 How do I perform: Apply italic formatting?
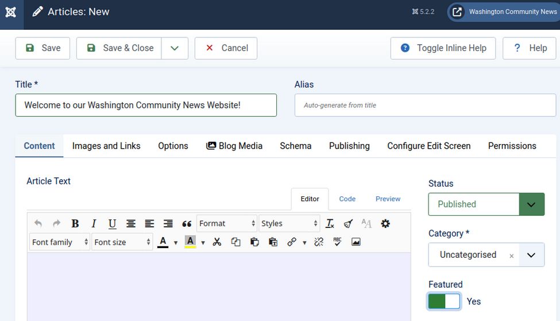coord(94,223)
